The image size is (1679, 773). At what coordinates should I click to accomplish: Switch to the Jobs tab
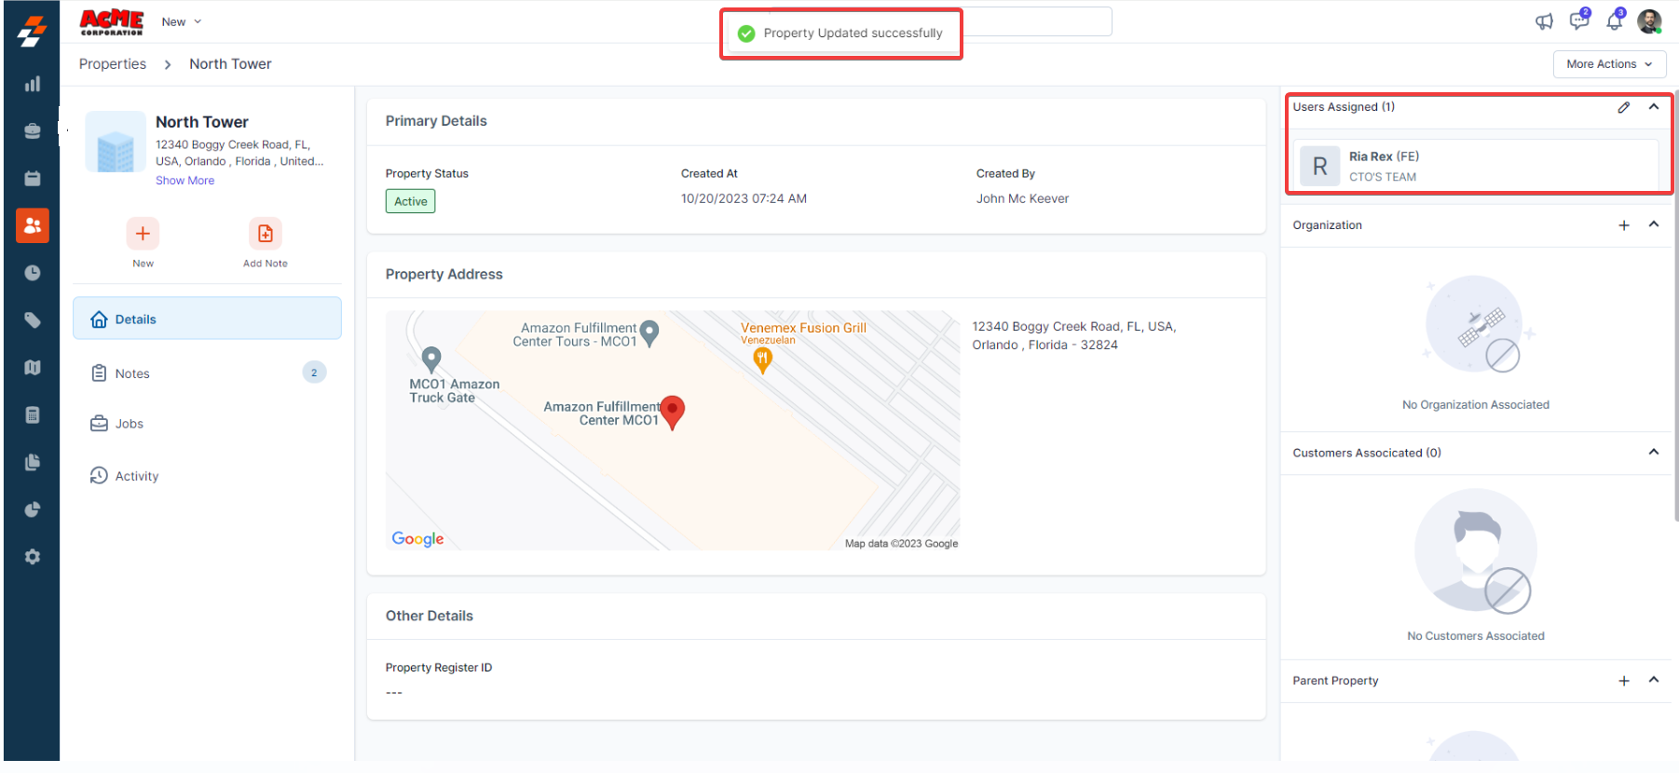(129, 424)
